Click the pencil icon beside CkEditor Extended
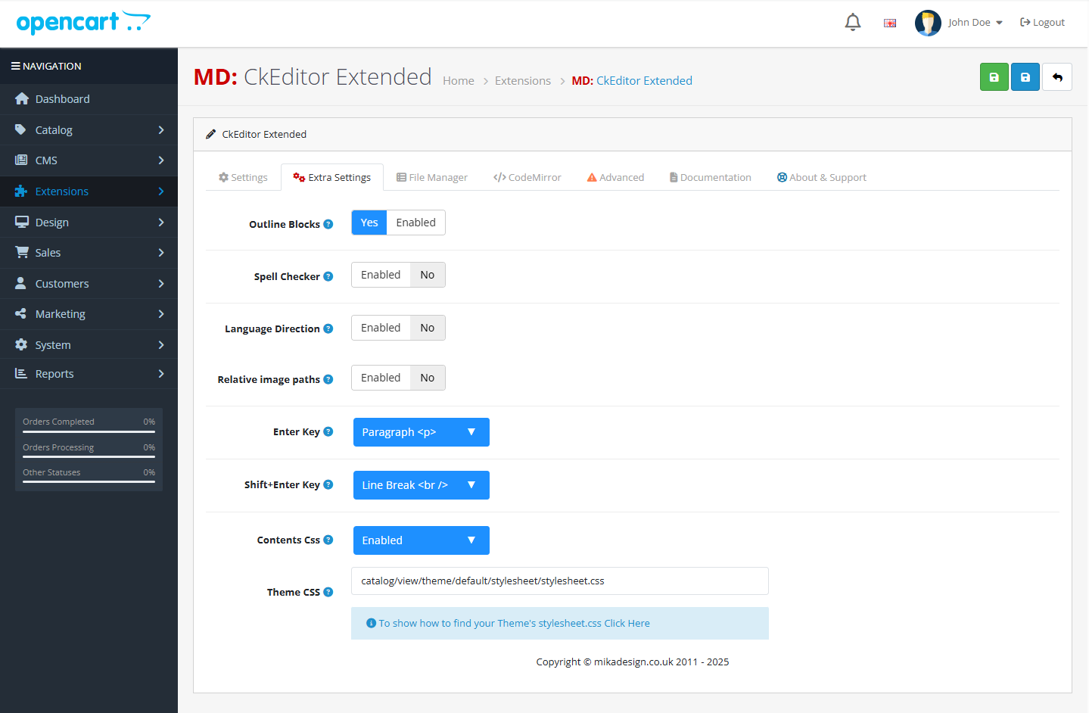The height and width of the screenshot is (713, 1089). [x=210, y=134]
